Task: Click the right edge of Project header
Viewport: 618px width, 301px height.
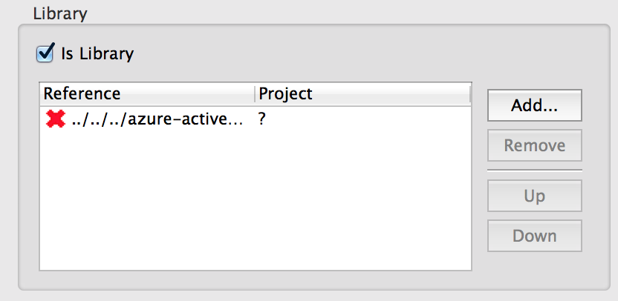Action: coord(469,94)
